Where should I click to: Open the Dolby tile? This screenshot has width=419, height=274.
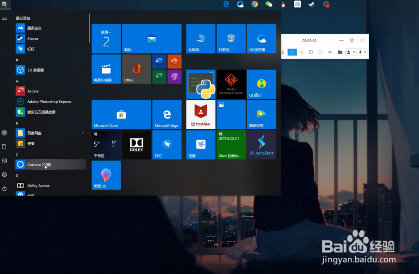tap(137, 145)
